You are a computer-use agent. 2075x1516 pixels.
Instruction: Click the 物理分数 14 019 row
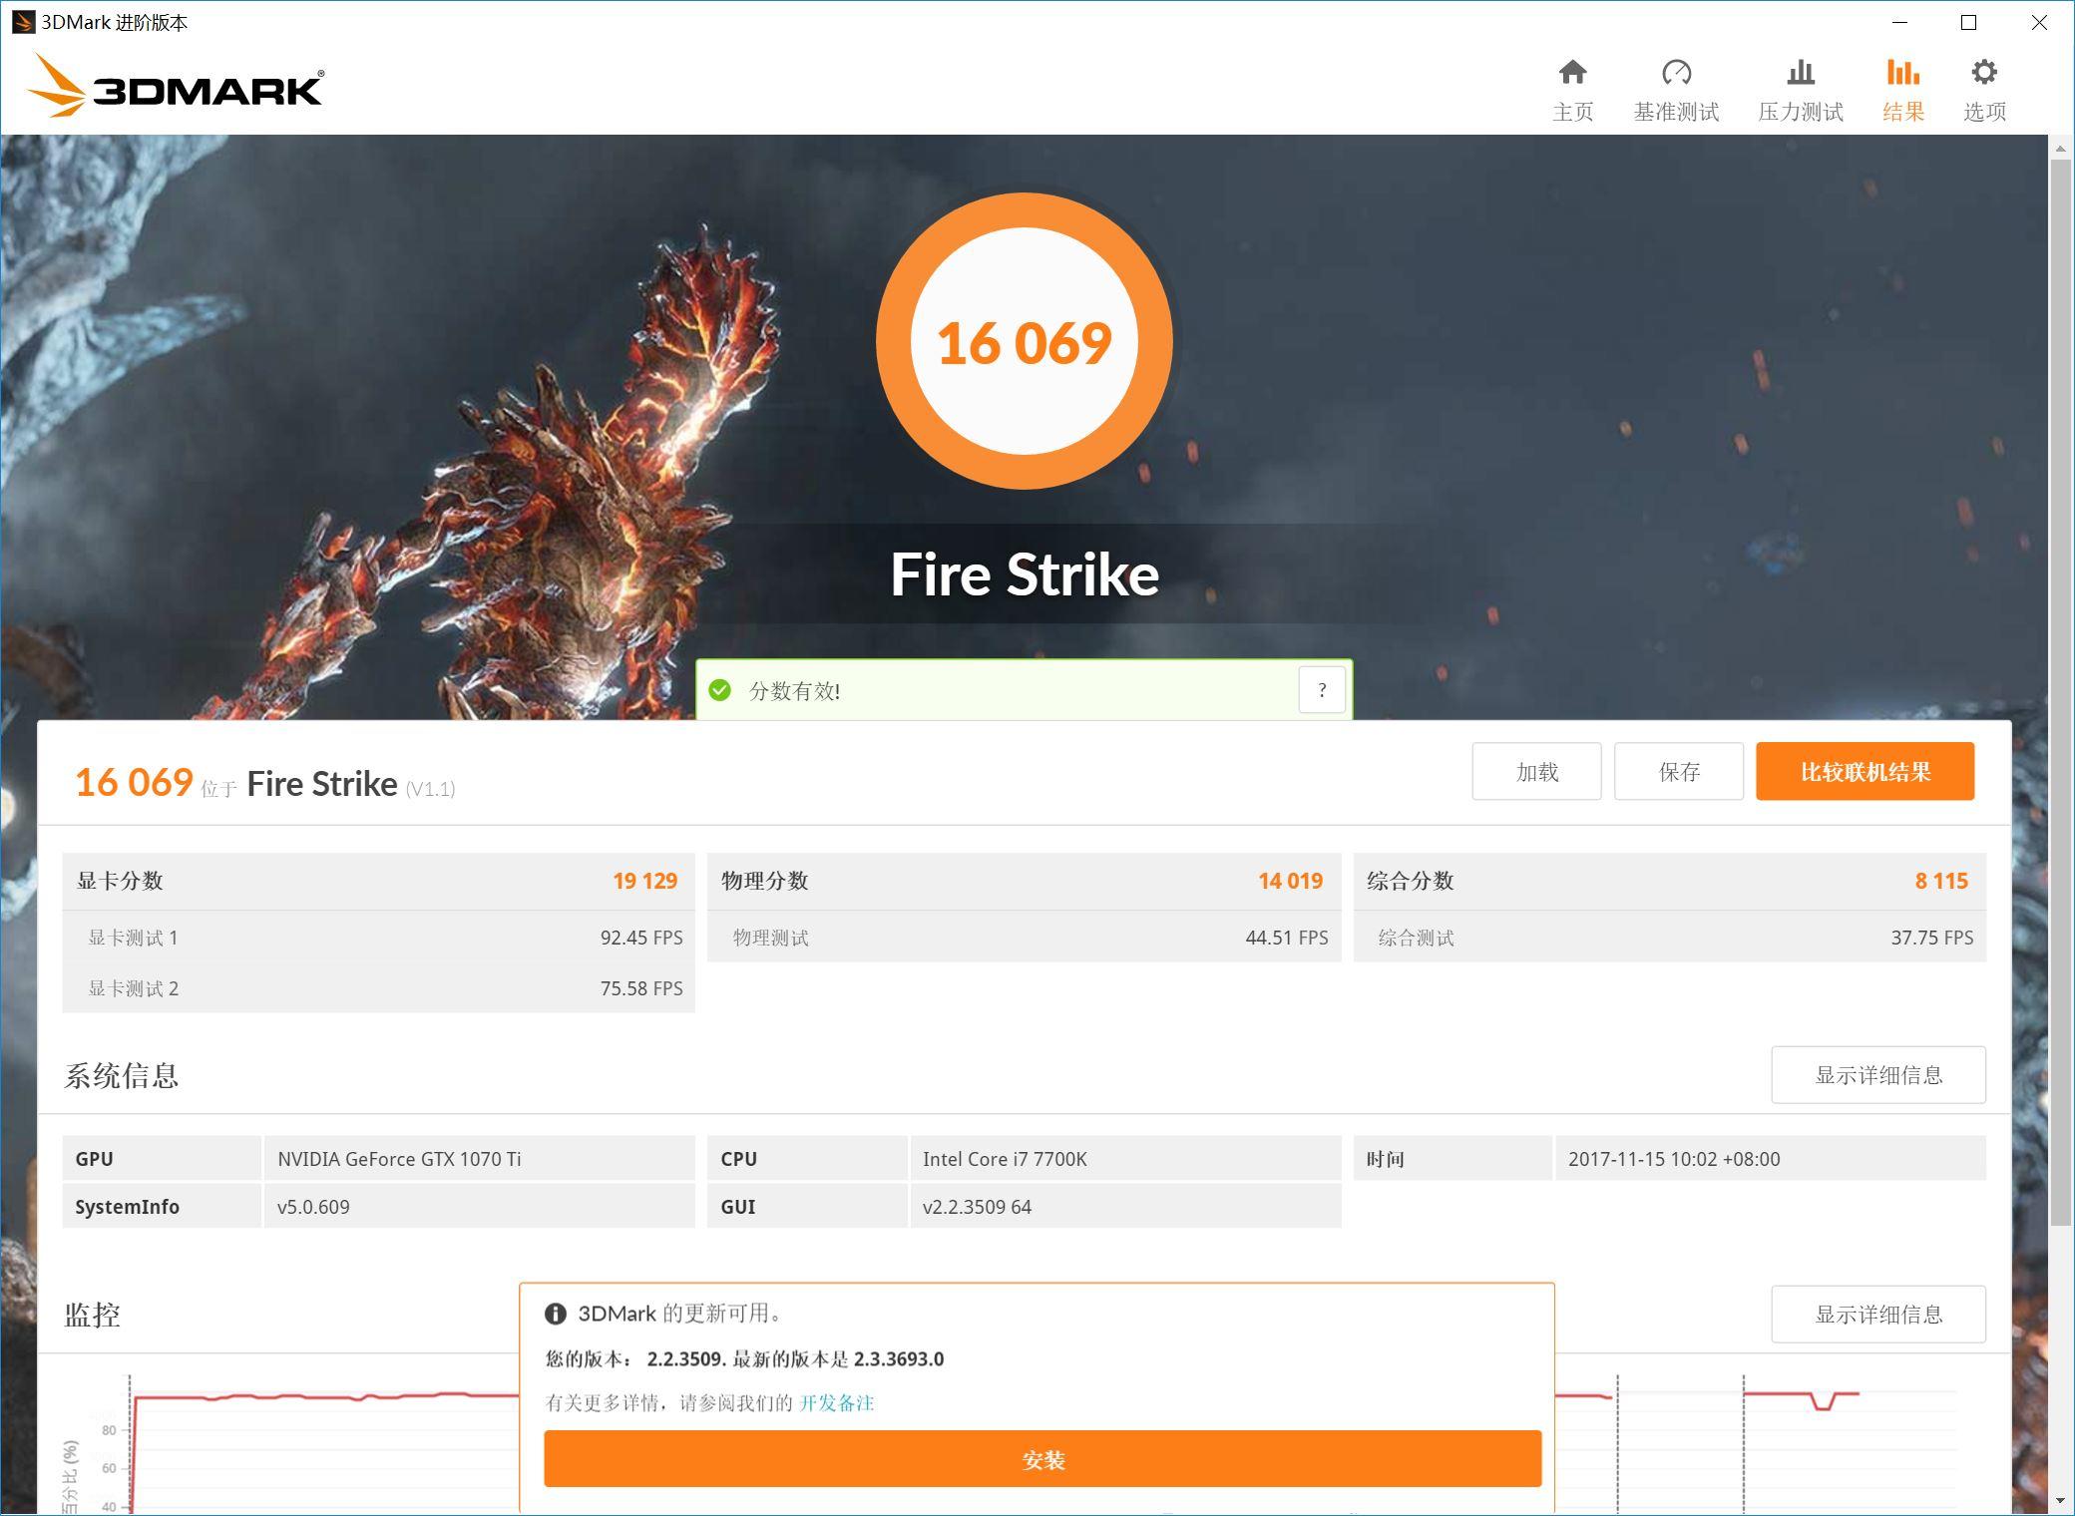point(1024,881)
